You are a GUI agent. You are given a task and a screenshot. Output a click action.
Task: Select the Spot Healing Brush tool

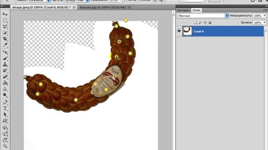[x=5, y=52]
